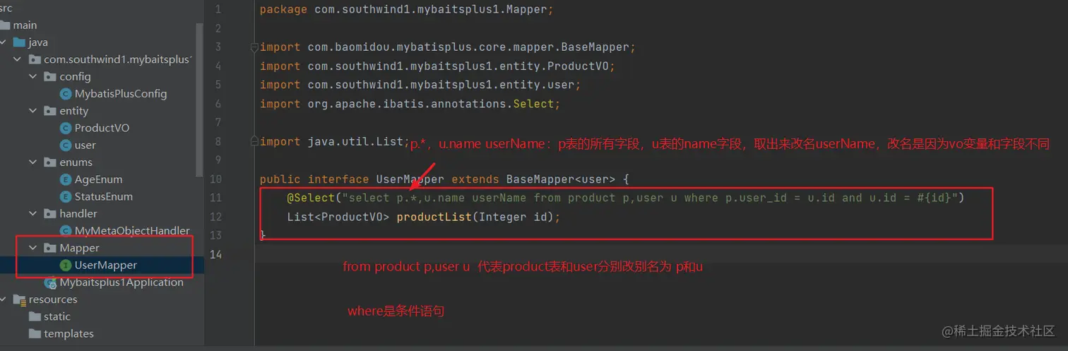
Task: Click the resources folder icon
Action: coord(19,299)
